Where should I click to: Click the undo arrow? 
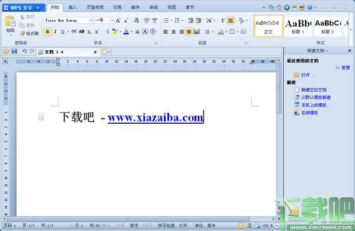24,52
